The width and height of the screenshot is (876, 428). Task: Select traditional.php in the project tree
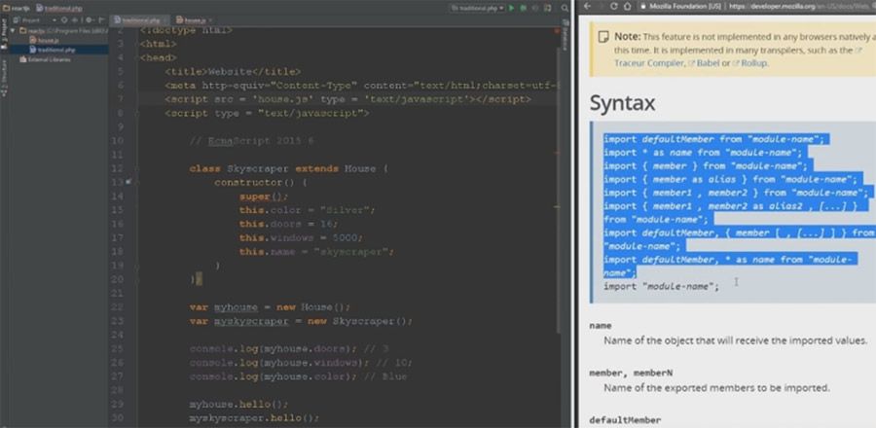[x=52, y=50]
